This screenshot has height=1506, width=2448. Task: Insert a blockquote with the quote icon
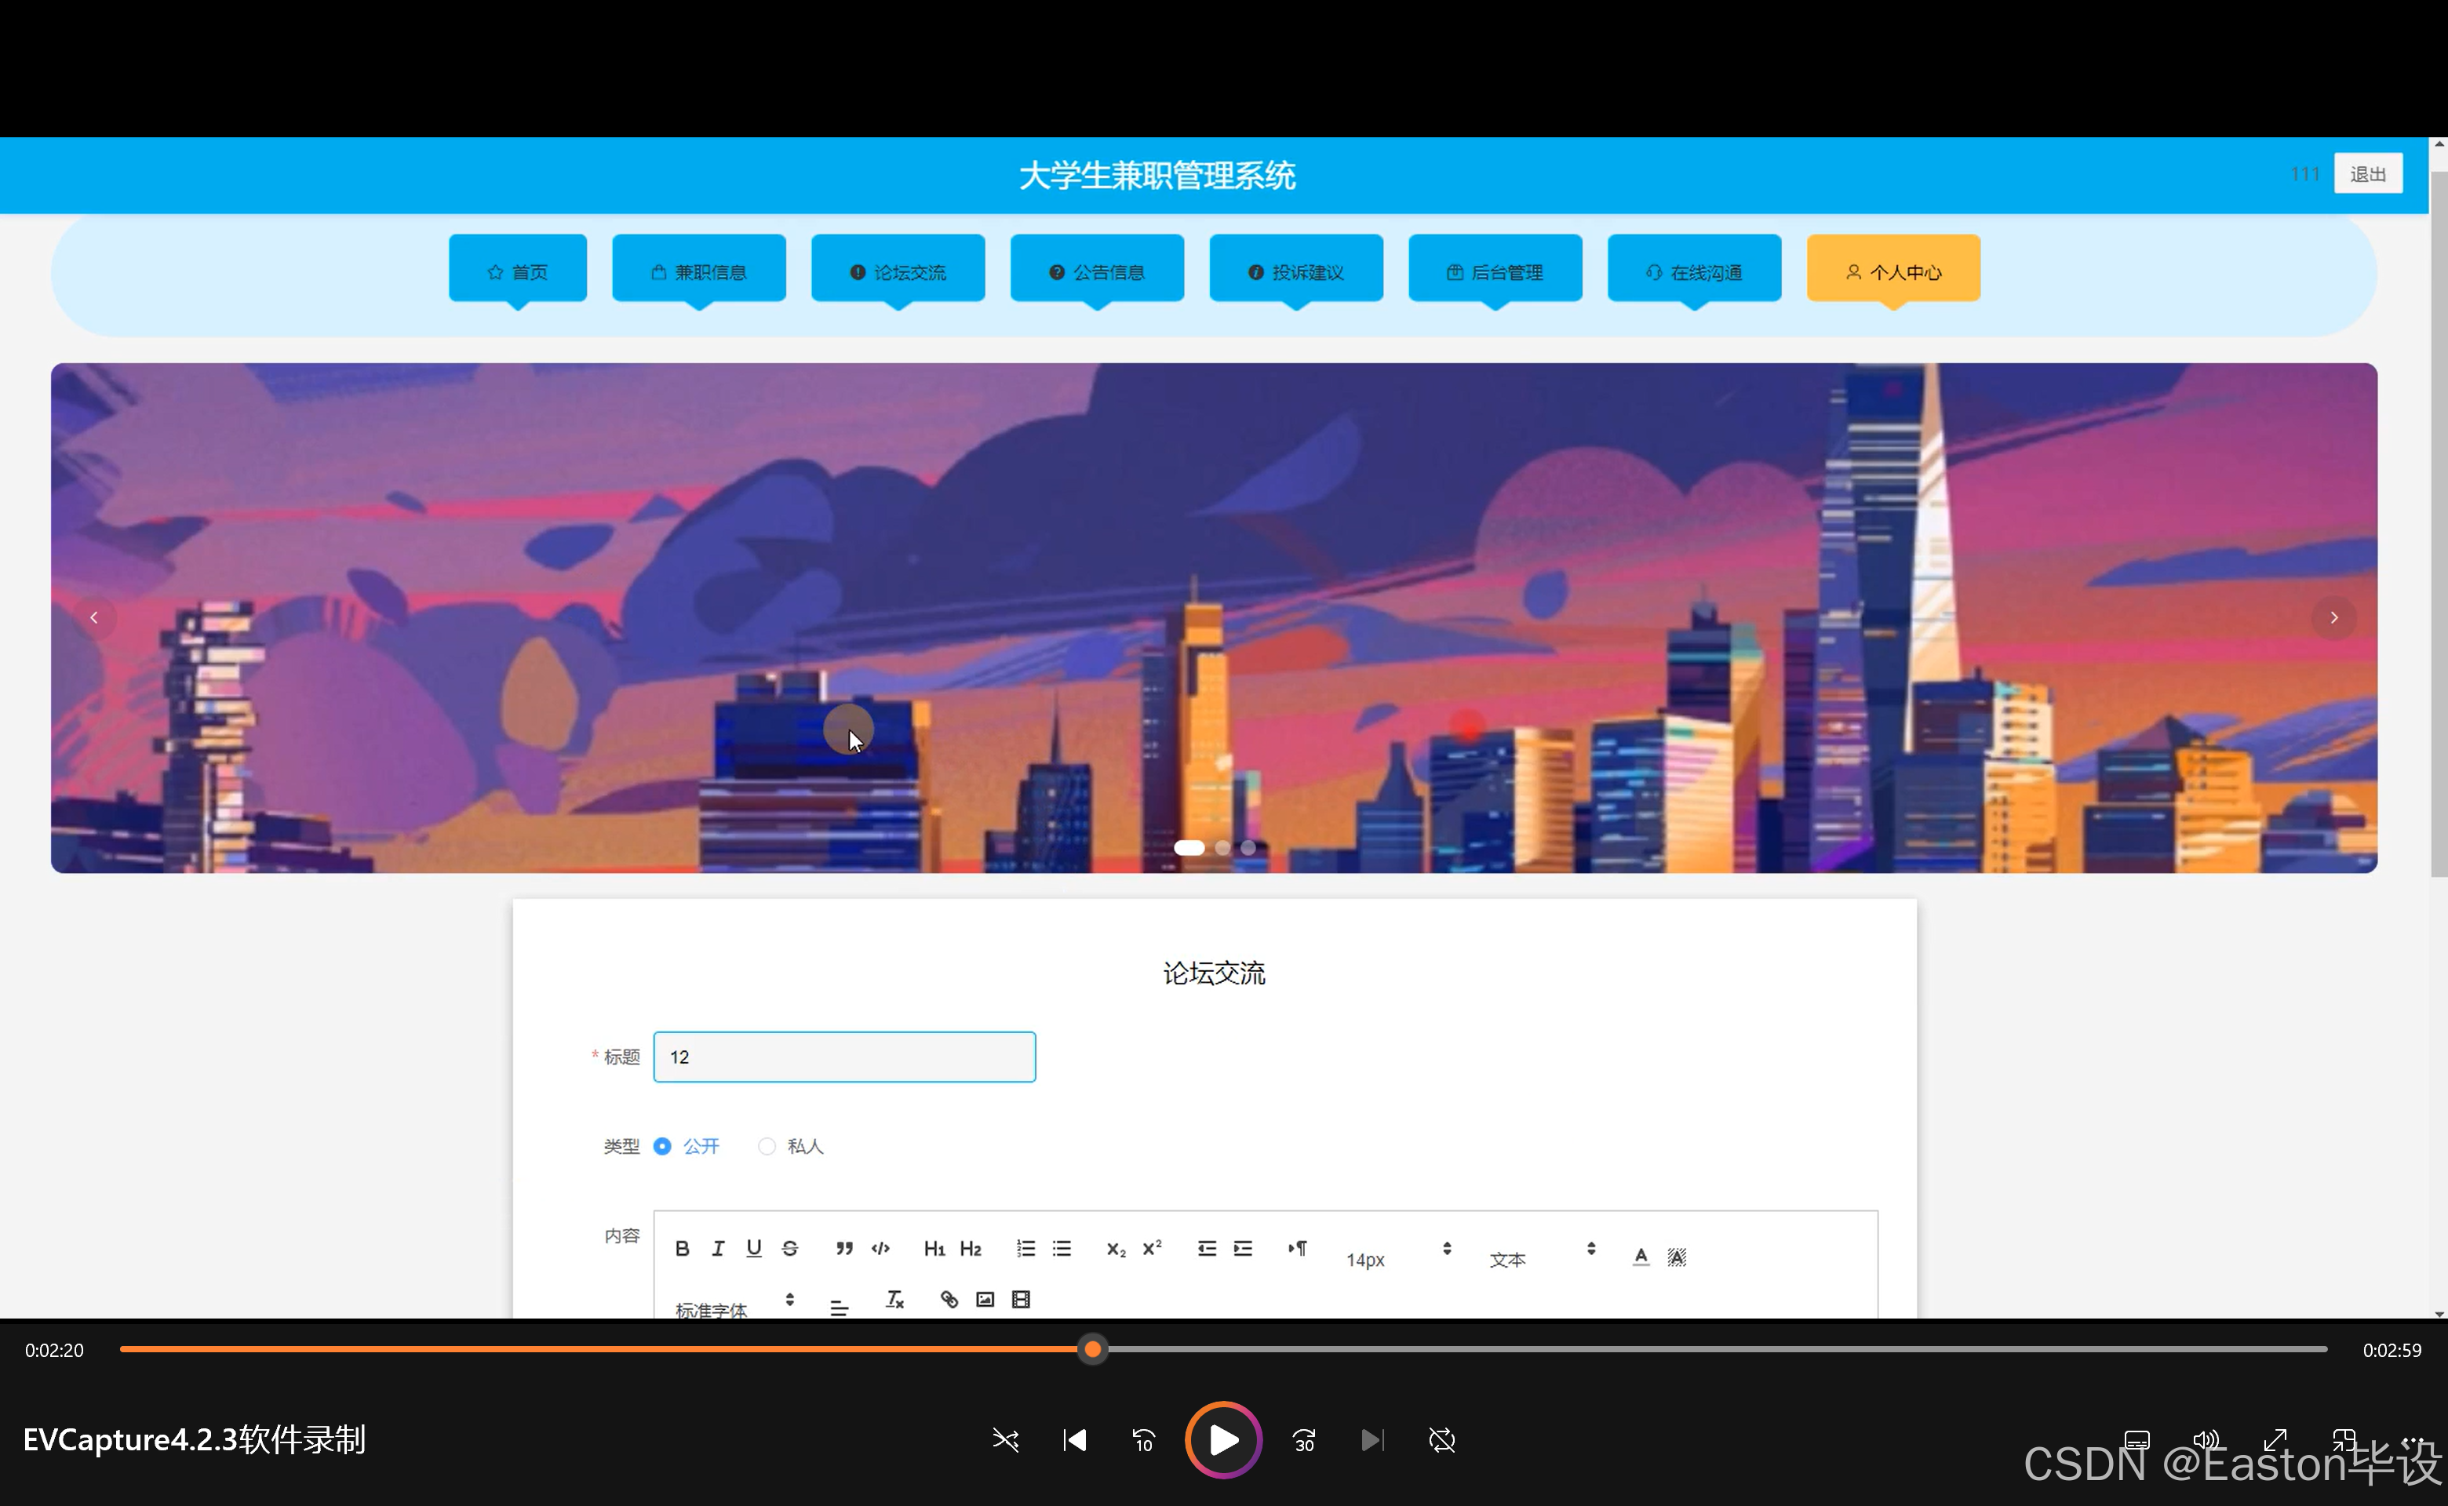pos(844,1248)
